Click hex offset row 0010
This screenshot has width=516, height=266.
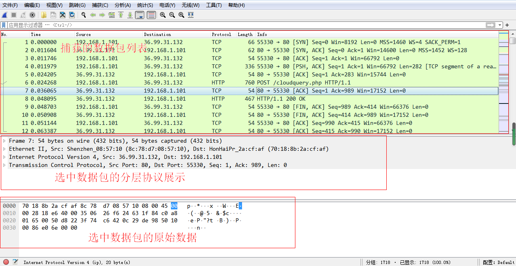[9, 213]
